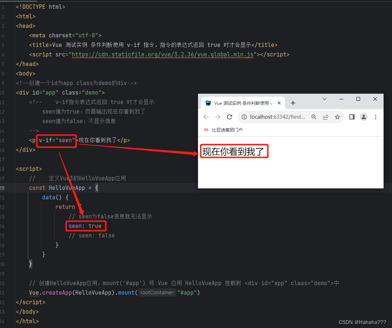The height and width of the screenshot is (328, 392).
Task: Click the zoom magnifier icon in address bar
Action: pos(314,117)
